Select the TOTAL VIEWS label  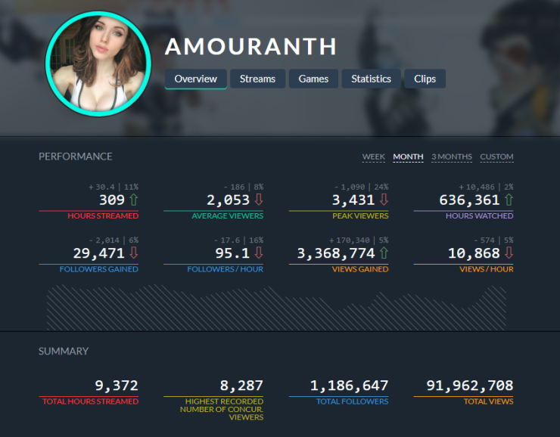(488, 401)
